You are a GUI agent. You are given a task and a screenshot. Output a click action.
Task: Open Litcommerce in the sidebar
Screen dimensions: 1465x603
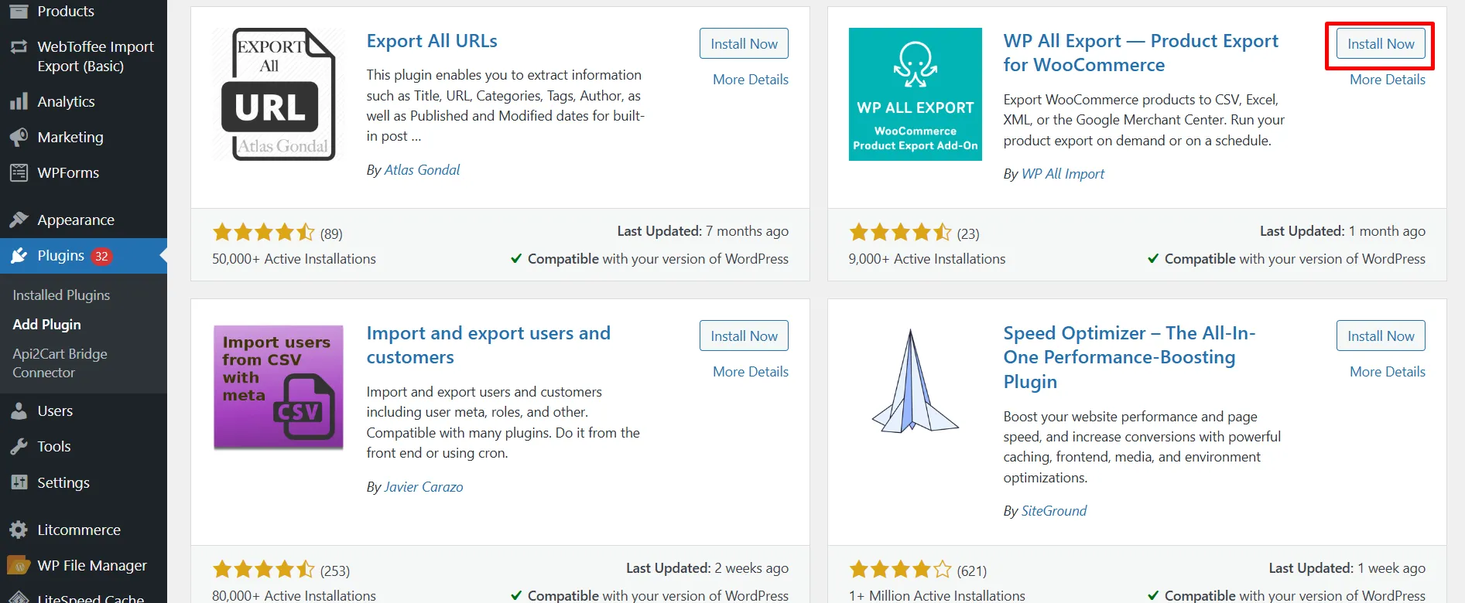coord(79,530)
